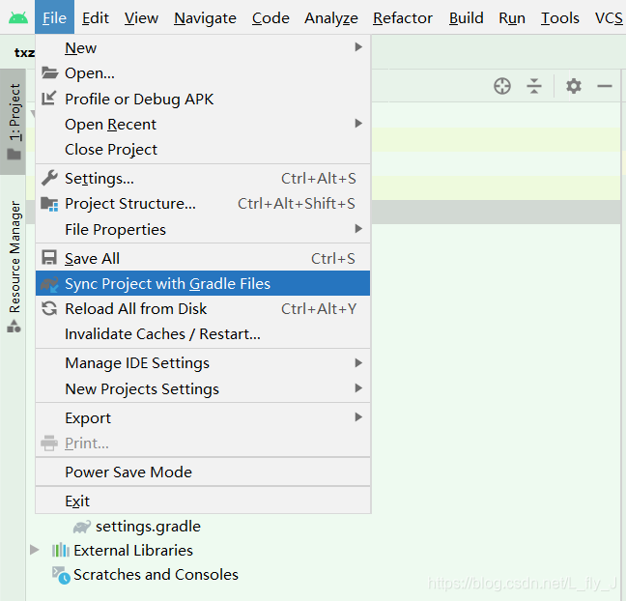Viewport: 626px width, 601px height.
Task: Click the Gradle elephant icon for Sync Project
Action: pos(49,283)
